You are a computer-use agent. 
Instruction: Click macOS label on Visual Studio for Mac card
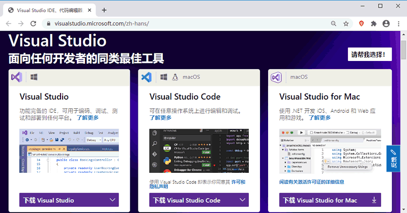click(299, 77)
